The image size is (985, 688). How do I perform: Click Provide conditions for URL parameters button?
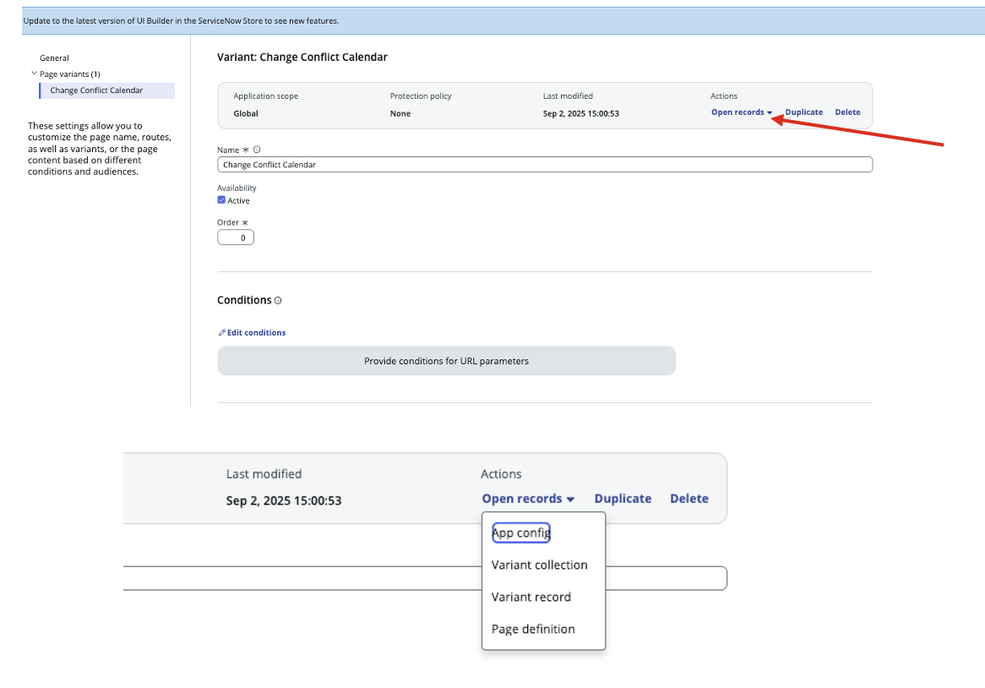pyautogui.click(x=446, y=361)
